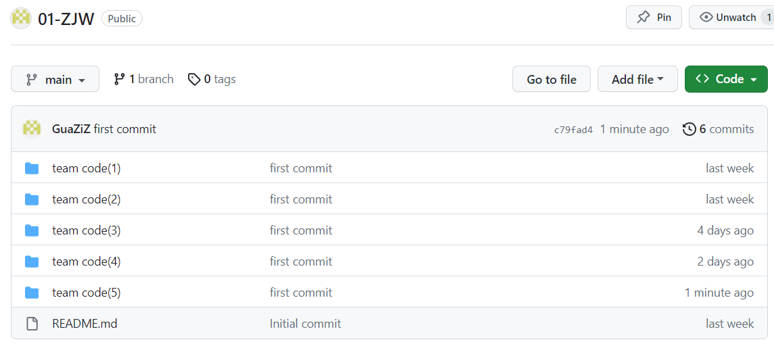Click the README.md file icon
This screenshot has width=774, height=346.
pyautogui.click(x=32, y=324)
